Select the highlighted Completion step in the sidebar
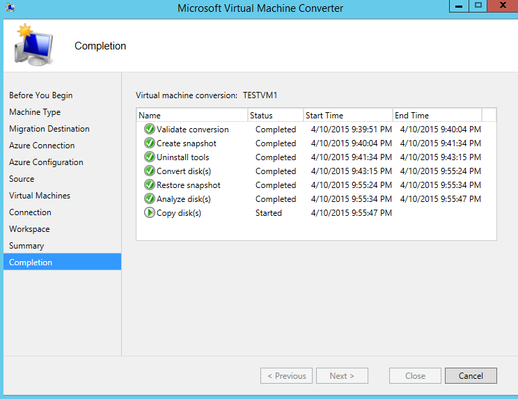 pos(62,263)
